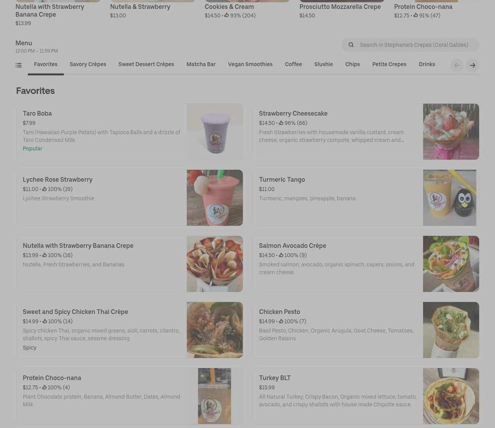Open the Sweet and Spicy Chicken Thai Crèpe
Viewport: 495px width, 428px height.
pos(130,330)
